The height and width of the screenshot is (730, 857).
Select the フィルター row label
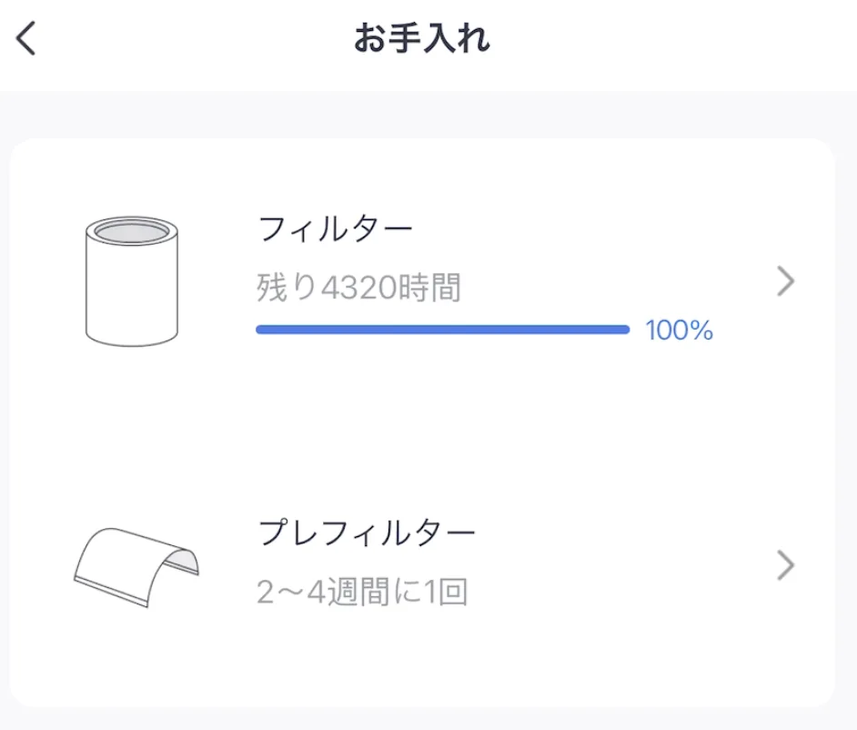click(335, 228)
